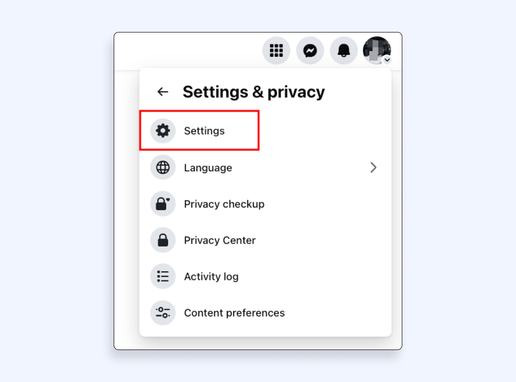The width and height of the screenshot is (516, 382).
Task: Click the Privacy checkup lock-heart icon
Action: click(x=163, y=204)
